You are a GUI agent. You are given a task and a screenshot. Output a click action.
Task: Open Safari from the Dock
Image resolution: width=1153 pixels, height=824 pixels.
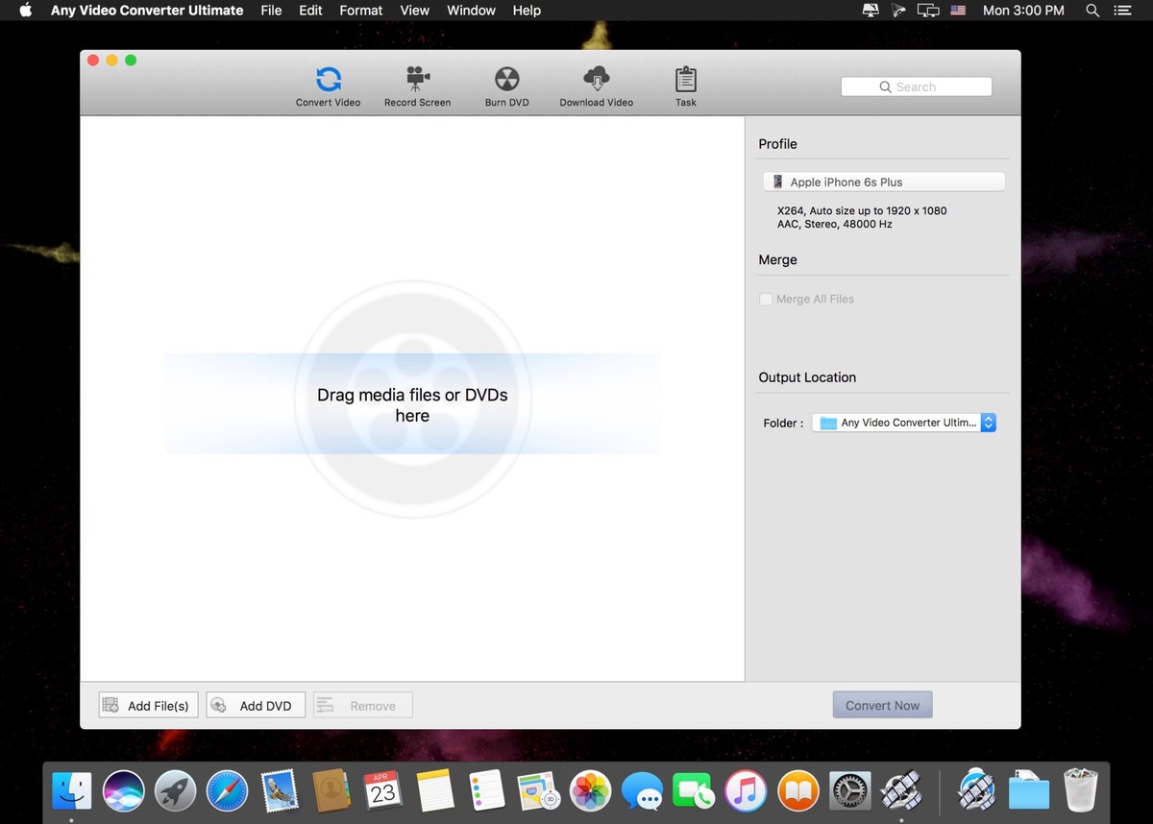click(x=227, y=791)
